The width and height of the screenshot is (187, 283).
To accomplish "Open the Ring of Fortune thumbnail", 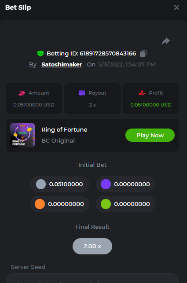I will click(x=22, y=135).
